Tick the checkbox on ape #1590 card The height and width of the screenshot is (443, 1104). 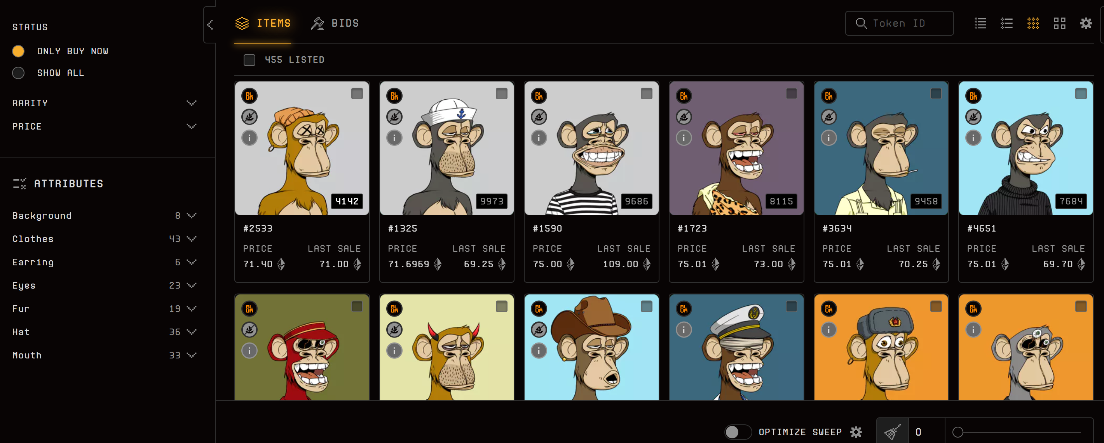pyautogui.click(x=646, y=93)
